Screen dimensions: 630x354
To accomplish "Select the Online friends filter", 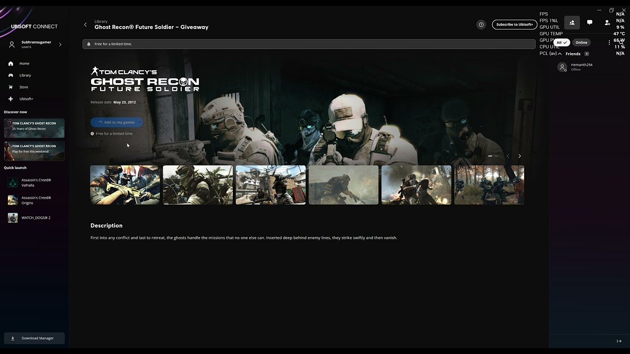I will coord(581,42).
